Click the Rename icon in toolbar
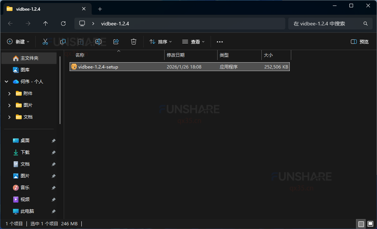This screenshot has width=377, height=229. [98, 42]
